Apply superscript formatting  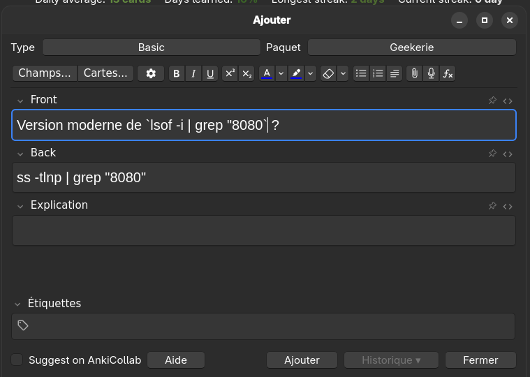230,73
